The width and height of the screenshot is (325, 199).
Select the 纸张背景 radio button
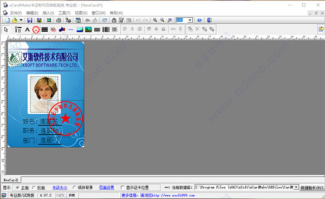coord(74,188)
